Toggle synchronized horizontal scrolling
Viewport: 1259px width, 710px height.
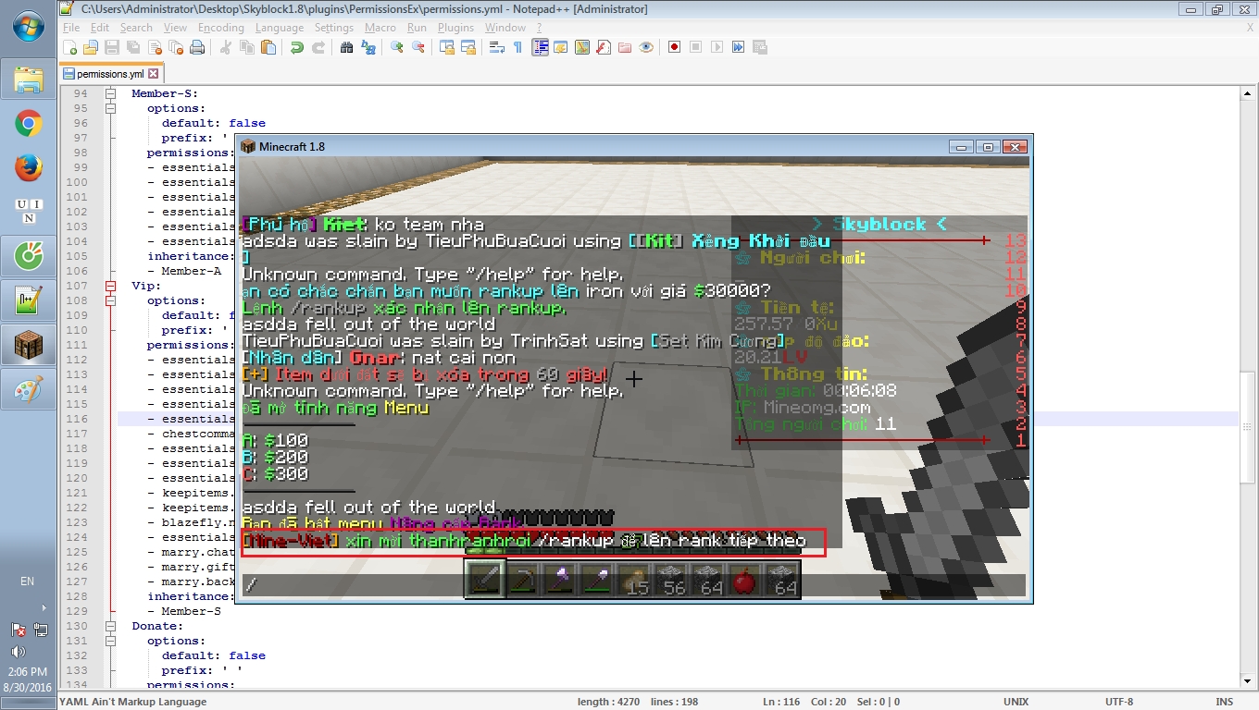467,47
